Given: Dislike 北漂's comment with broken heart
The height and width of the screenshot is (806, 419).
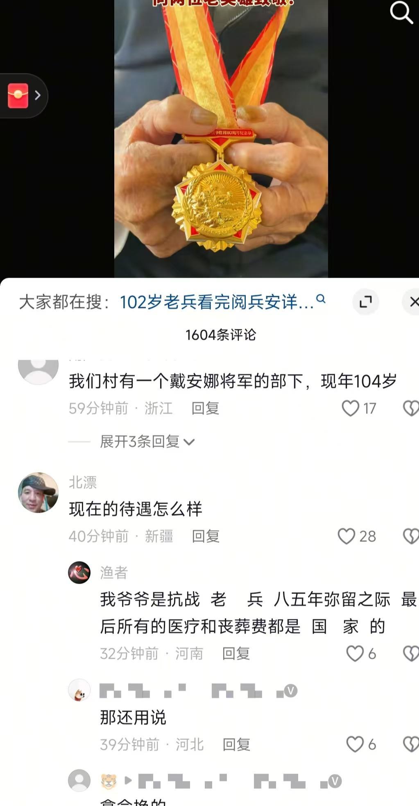Looking at the screenshot, I should [411, 536].
